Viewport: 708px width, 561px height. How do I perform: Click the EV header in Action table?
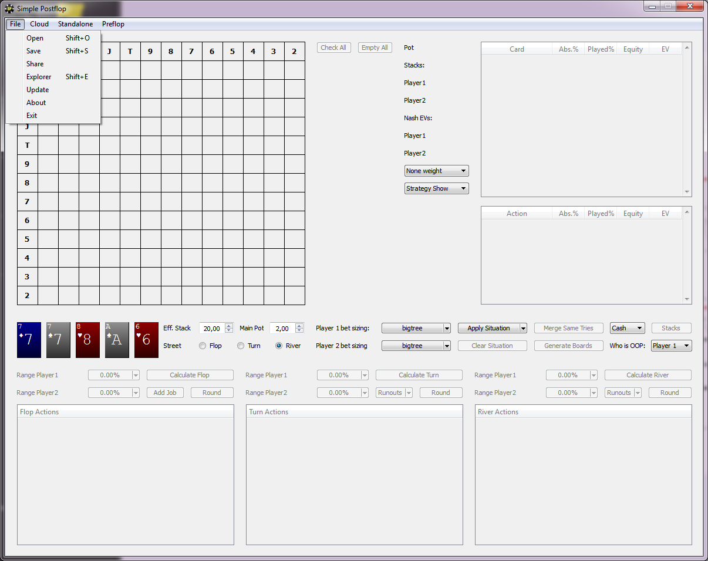pos(665,214)
